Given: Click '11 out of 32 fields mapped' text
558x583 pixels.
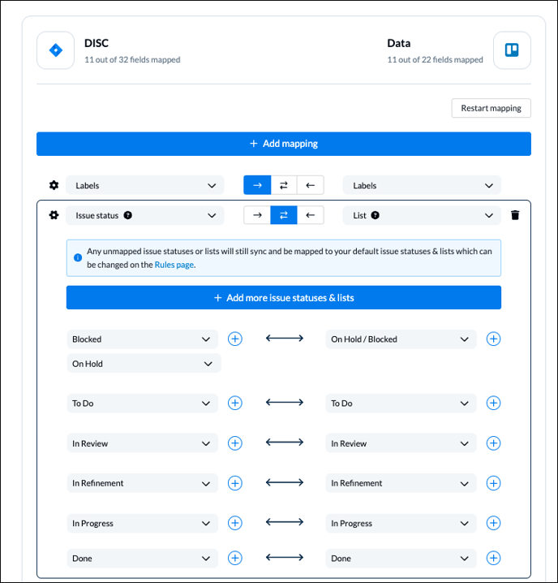Looking at the screenshot, I should (x=132, y=59).
